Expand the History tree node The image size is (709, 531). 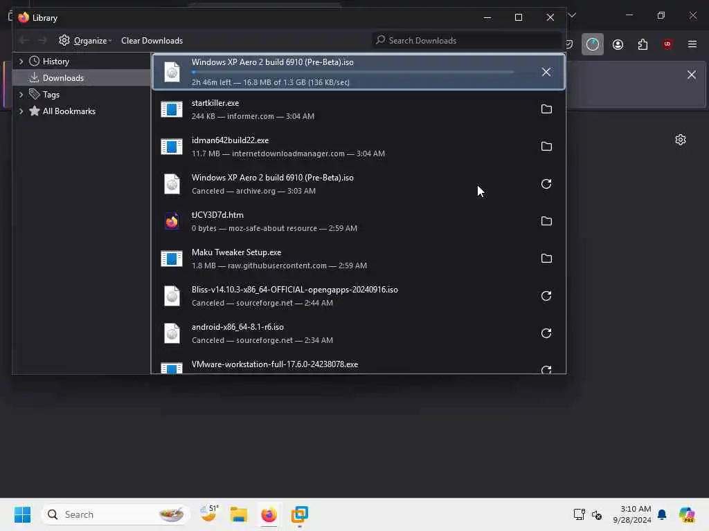point(21,62)
